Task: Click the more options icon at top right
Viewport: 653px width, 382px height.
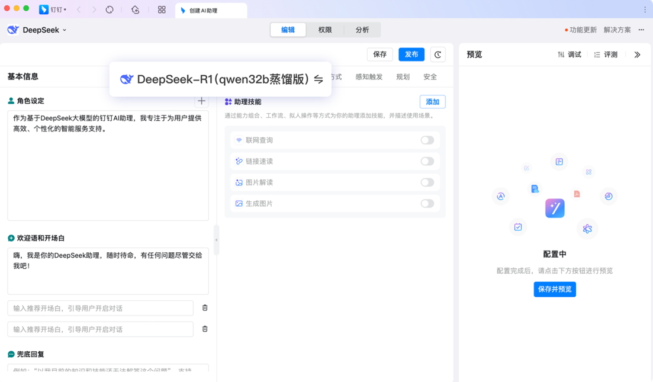Action: click(641, 28)
